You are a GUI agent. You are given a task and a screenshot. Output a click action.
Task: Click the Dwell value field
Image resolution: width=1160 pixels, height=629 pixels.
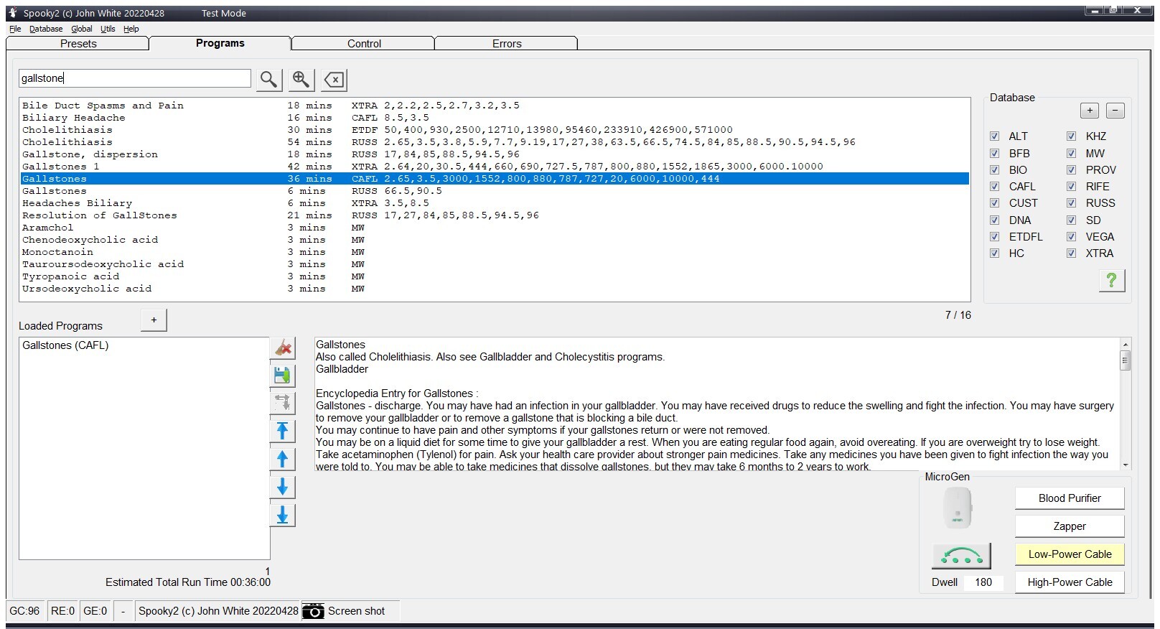tap(983, 582)
